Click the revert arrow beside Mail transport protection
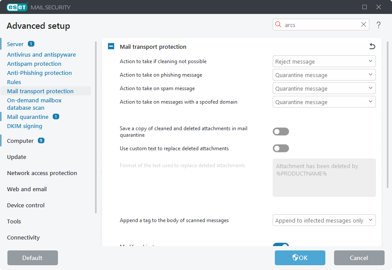The width and height of the screenshot is (392, 270). coord(372,46)
